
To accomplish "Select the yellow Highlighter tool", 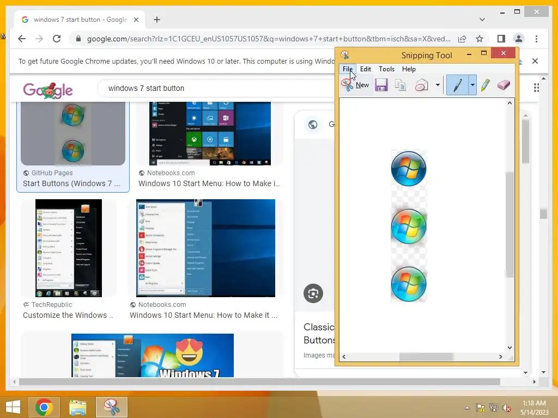I will (485, 85).
